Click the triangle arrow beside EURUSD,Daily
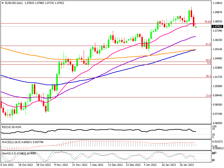Viewport: 224px width, 168px height. [3, 3]
